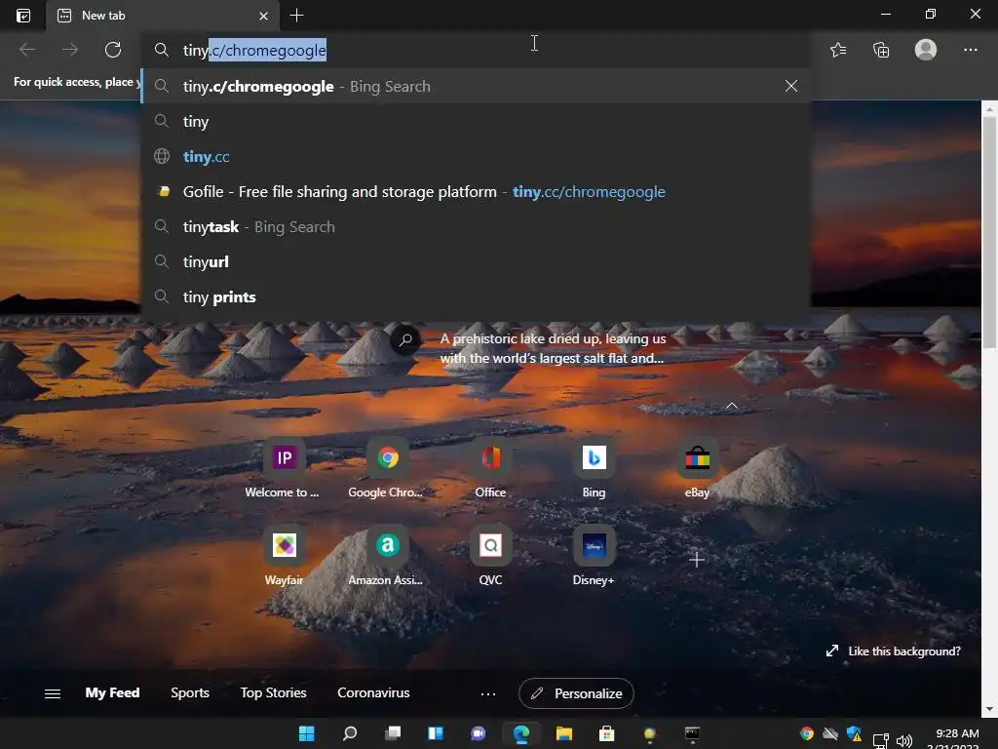Viewport: 998px width, 749px height.
Task: Open Windows Start menu
Action: tap(307, 733)
